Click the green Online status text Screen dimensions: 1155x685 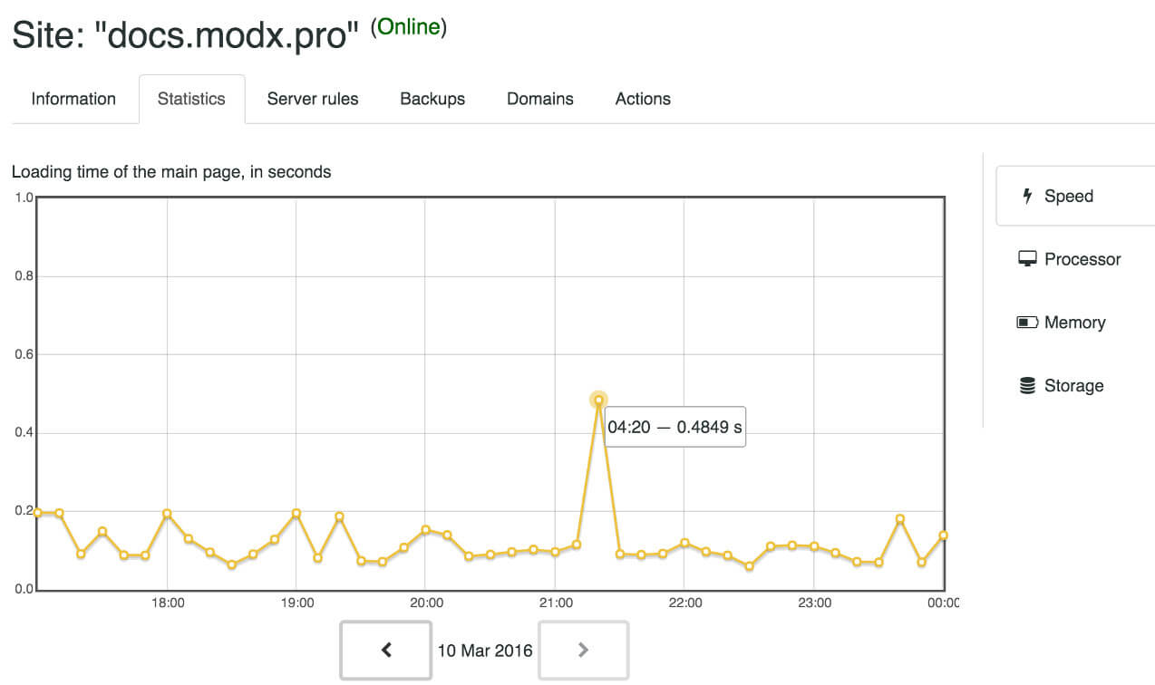pos(408,27)
